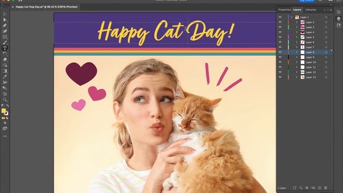343x193 pixels.
Task: Select the Paintbrush tool
Action: pyautogui.click(x=5, y=42)
